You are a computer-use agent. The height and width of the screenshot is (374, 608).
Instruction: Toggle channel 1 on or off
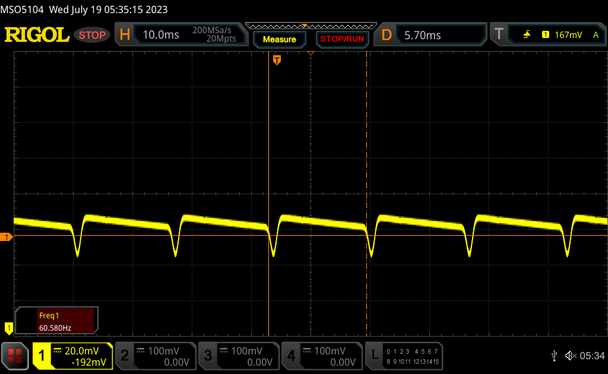point(42,356)
